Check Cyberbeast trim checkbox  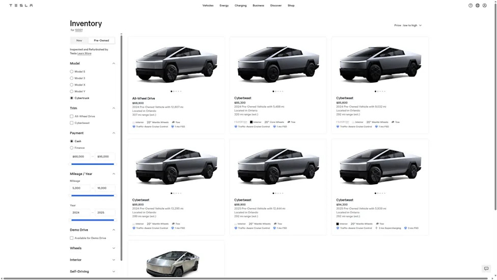pos(72,123)
